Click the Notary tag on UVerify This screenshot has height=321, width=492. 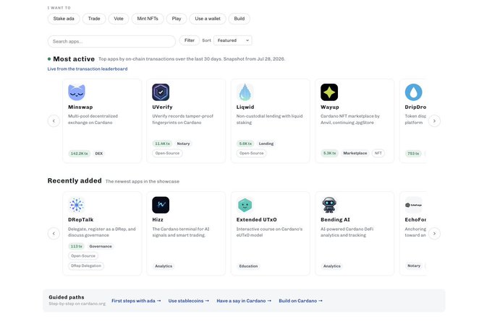point(183,144)
